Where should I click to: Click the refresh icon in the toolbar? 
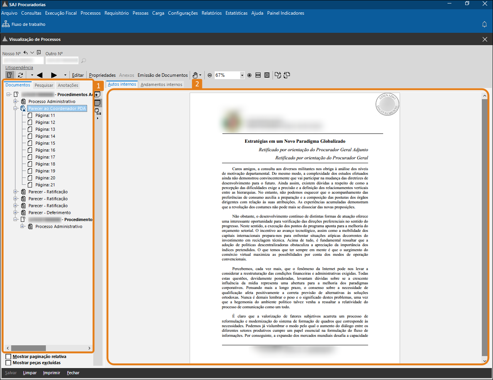(x=20, y=75)
